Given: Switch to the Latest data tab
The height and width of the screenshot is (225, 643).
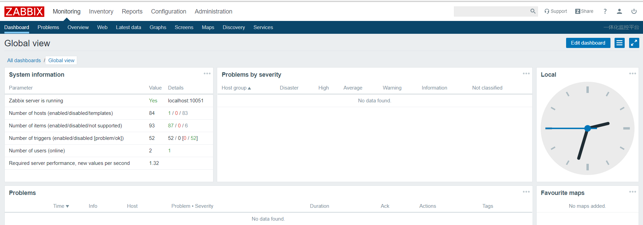Looking at the screenshot, I should coord(128,27).
